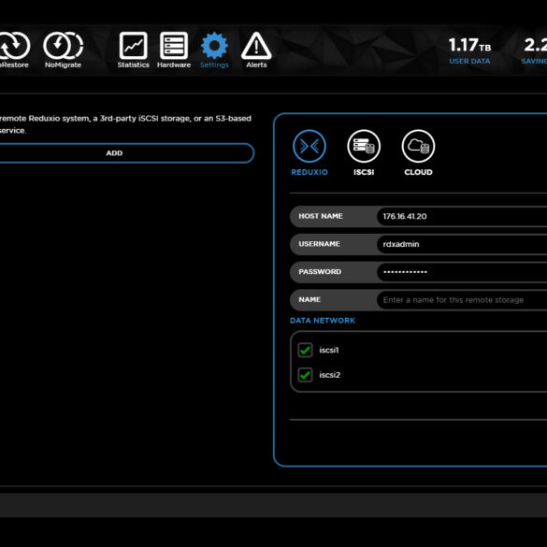Select the Reduxio remote storage type
The width and height of the screenshot is (547, 547).
point(309,152)
